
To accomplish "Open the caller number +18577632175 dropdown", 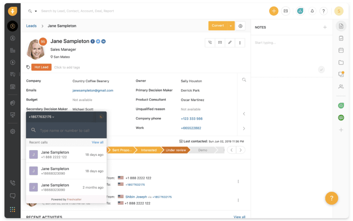I will tap(41, 117).
